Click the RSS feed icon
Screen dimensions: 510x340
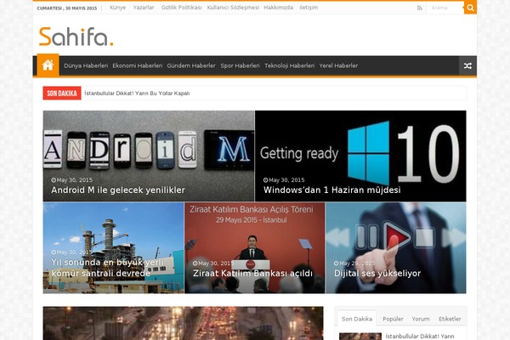point(420,8)
